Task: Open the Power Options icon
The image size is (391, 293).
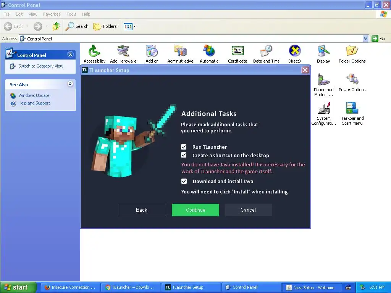Action: click(x=352, y=82)
